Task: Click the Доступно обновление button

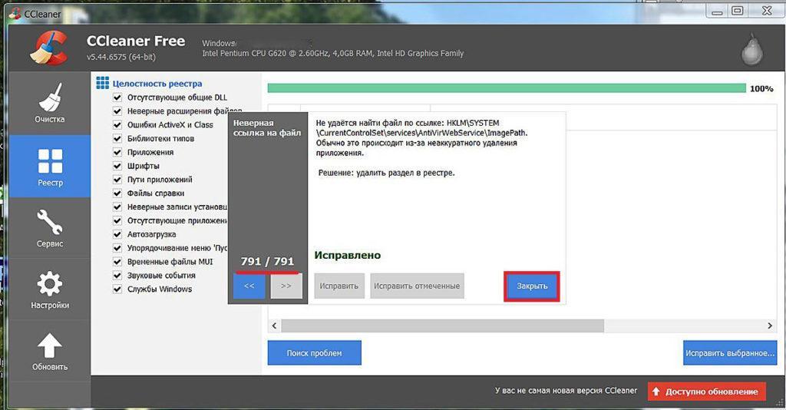Action: (x=707, y=392)
